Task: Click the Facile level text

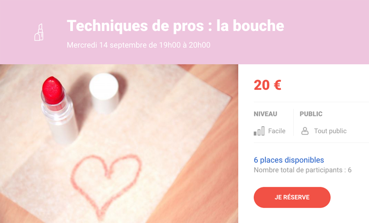Action: pos(277,131)
